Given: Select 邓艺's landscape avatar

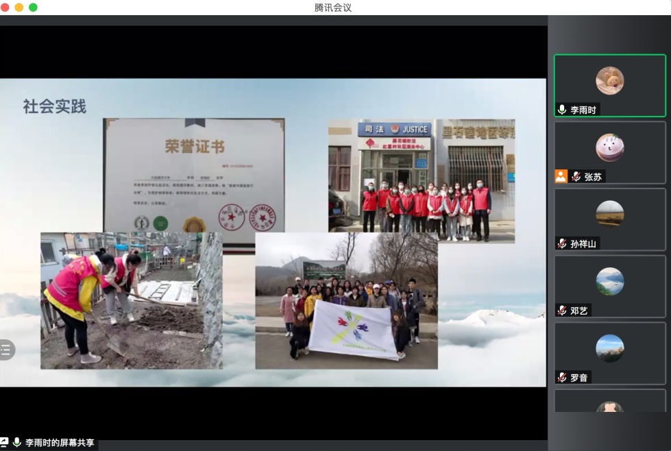Looking at the screenshot, I should pyautogui.click(x=609, y=281).
